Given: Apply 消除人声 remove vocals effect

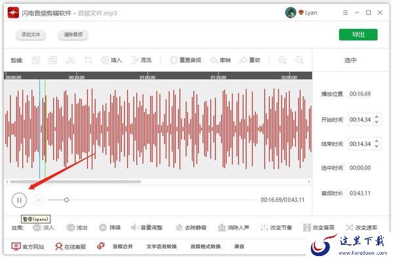Looking at the screenshot, I should (233, 227).
